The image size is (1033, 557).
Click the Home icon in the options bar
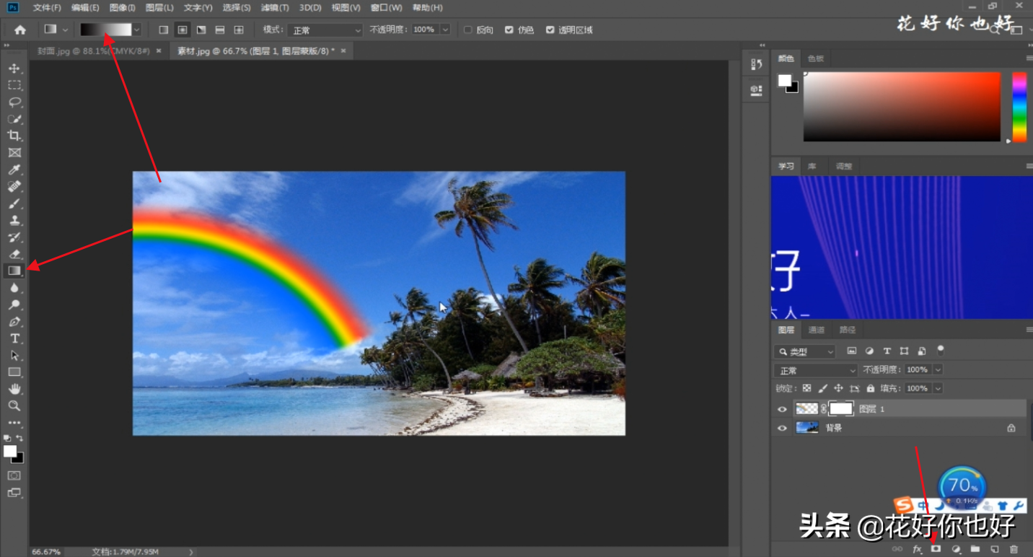click(19, 30)
